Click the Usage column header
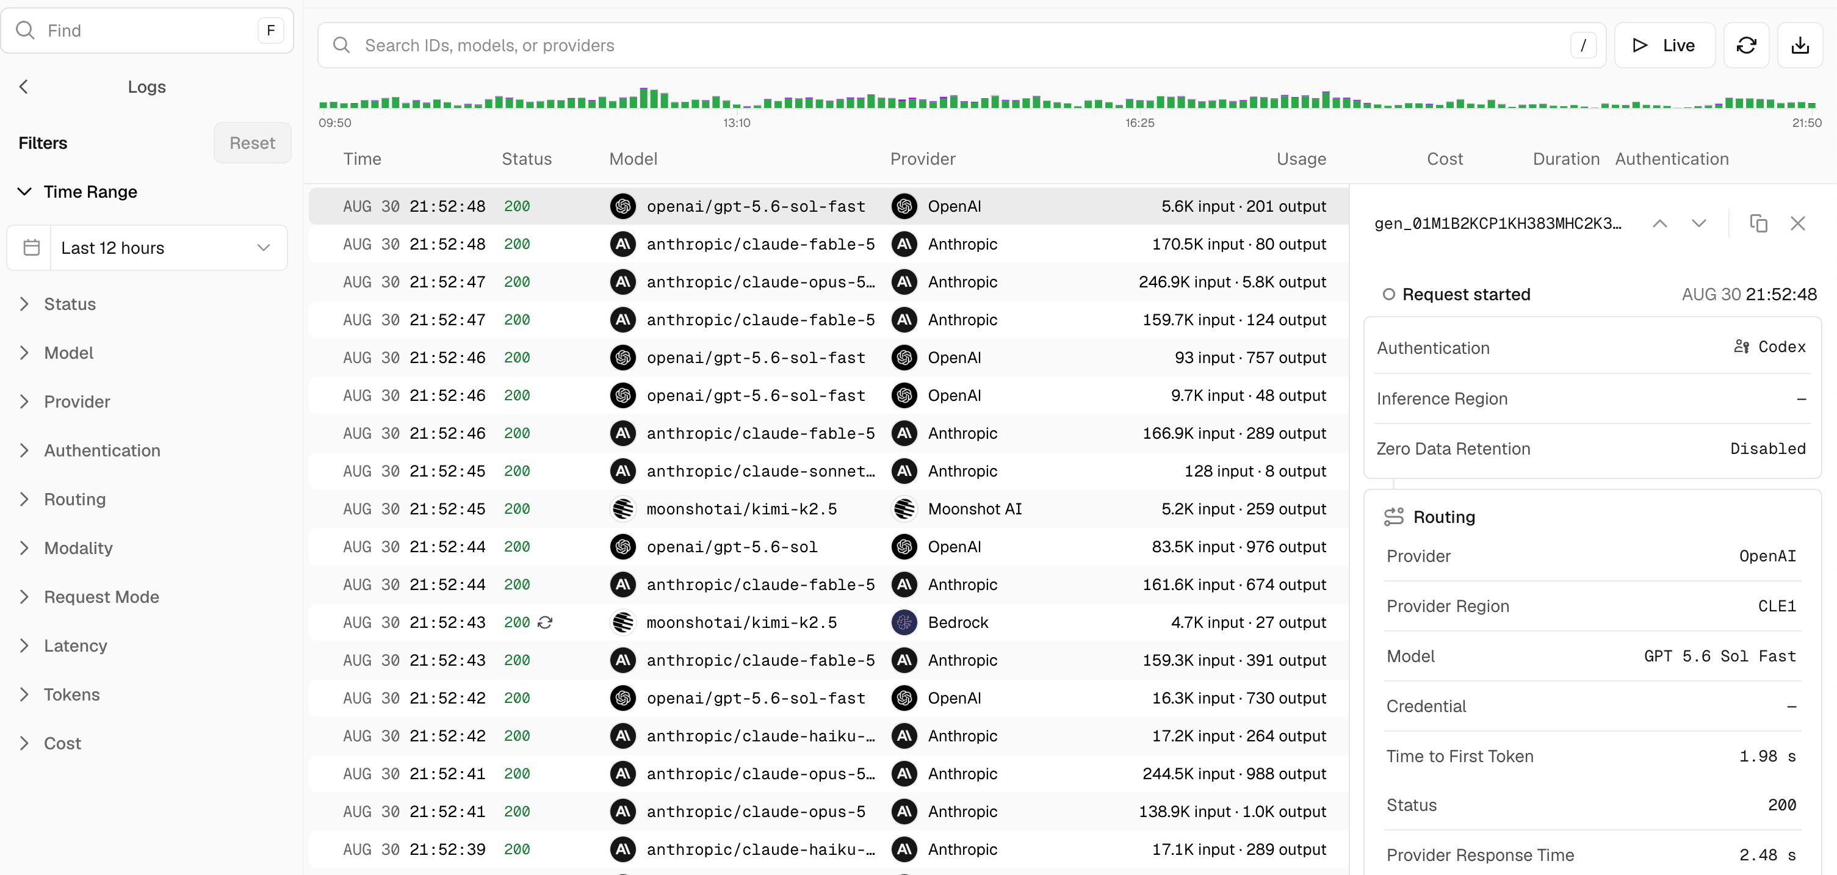Screen dimensions: 1837x875 point(1301,159)
